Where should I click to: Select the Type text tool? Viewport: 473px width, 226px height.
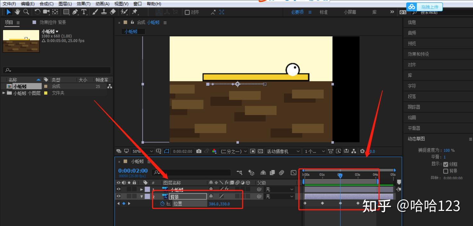[x=84, y=12]
